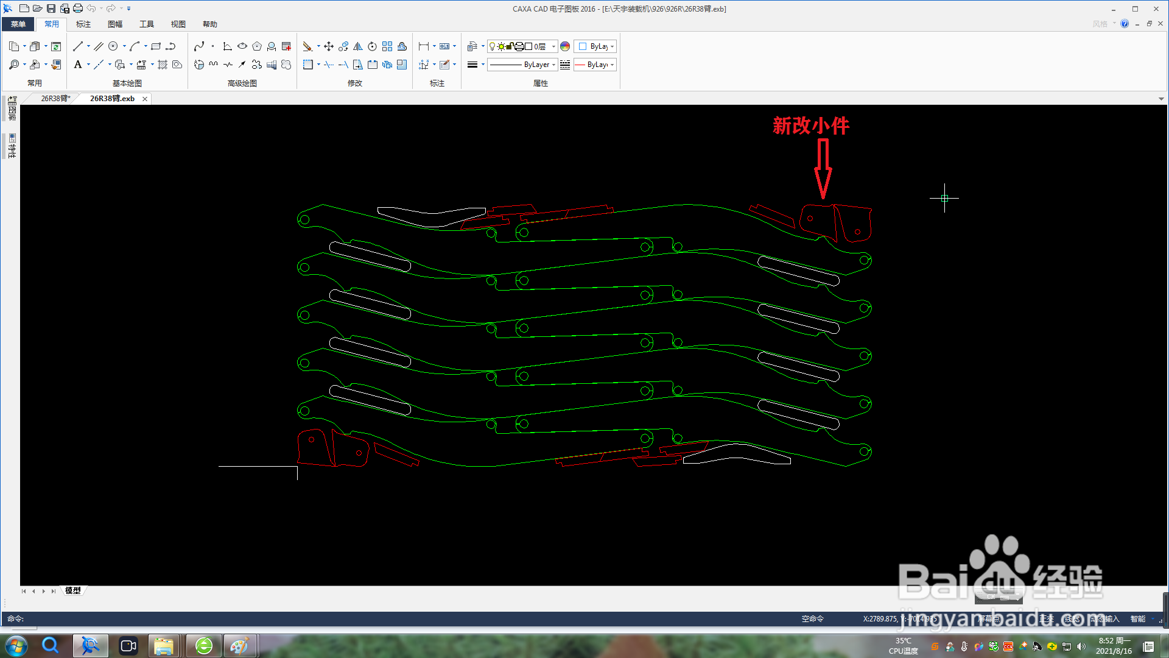1169x658 pixels.
Task: Click the Move/translate tool icon
Action: (x=329, y=46)
